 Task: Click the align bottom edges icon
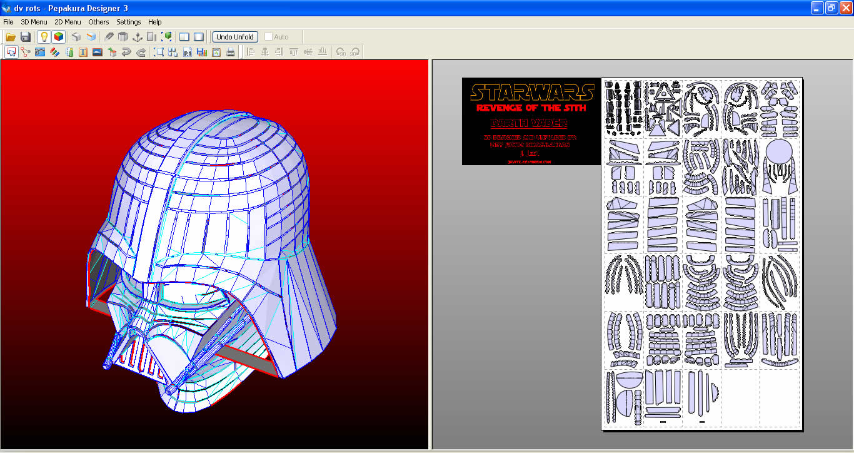pyautogui.click(x=323, y=52)
